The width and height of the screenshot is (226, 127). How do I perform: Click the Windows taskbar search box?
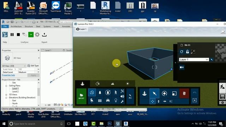[x=36, y=124]
